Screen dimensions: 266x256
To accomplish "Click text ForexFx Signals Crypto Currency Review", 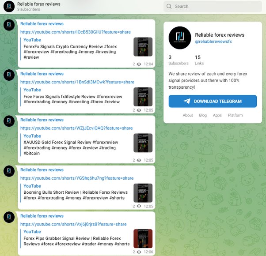I will click(63, 46).
